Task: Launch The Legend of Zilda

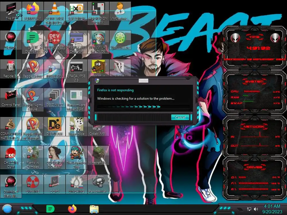Action: click(76, 157)
